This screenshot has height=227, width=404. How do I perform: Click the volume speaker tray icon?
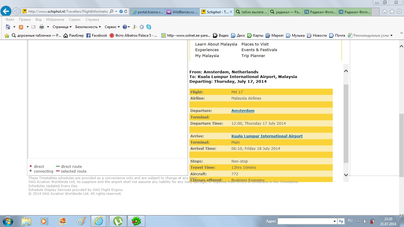coord(365,221)
